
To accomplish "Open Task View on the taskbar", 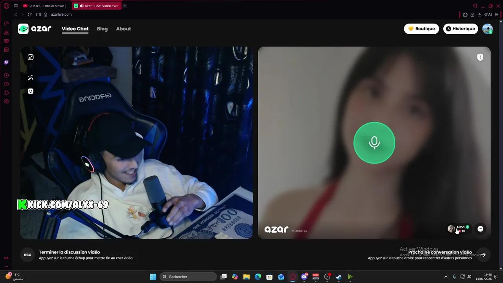I will (x=224, y=277).
